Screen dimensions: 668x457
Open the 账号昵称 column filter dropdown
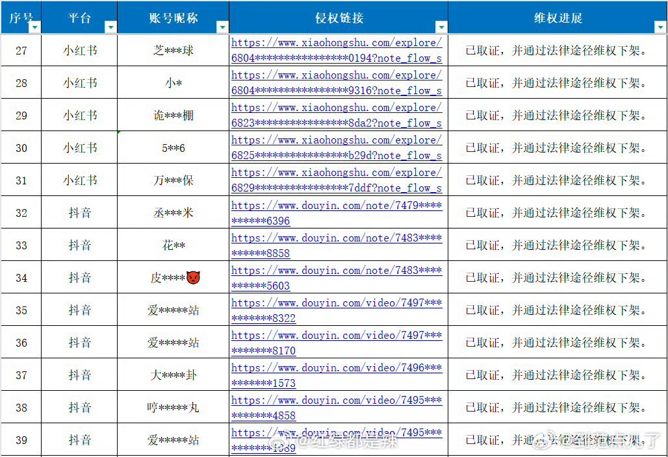point(222,27)
